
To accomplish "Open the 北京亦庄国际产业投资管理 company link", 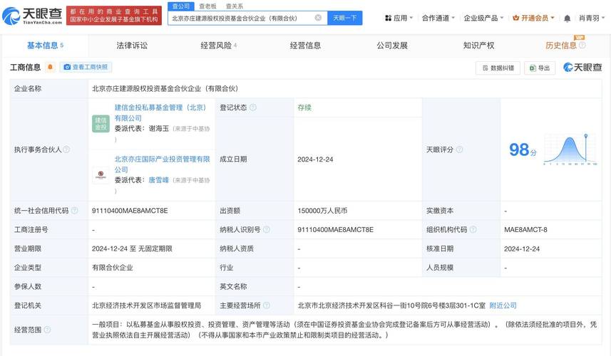I will [162, 164].
